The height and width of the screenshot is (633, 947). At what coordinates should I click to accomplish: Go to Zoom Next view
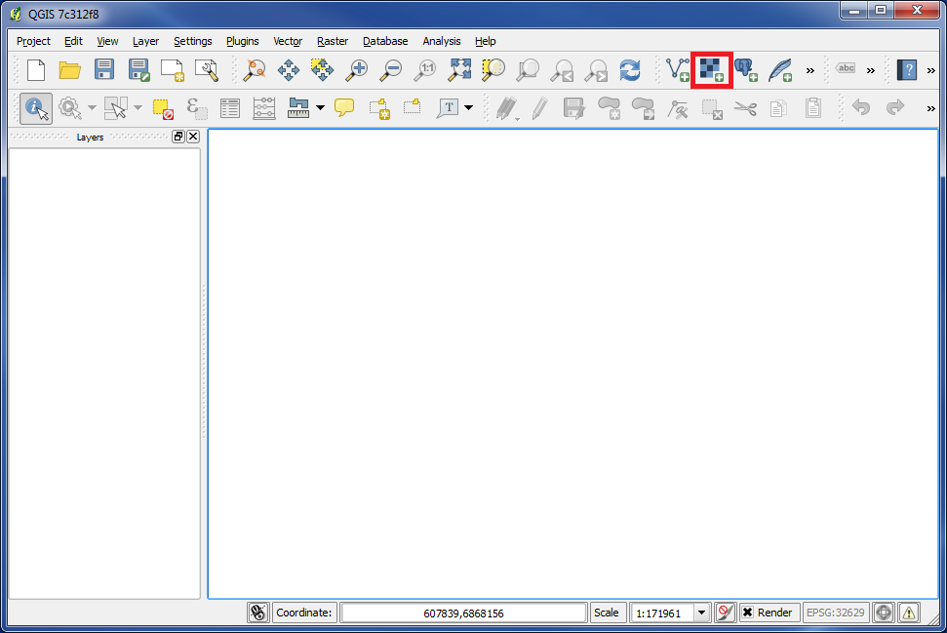(597, 70)
